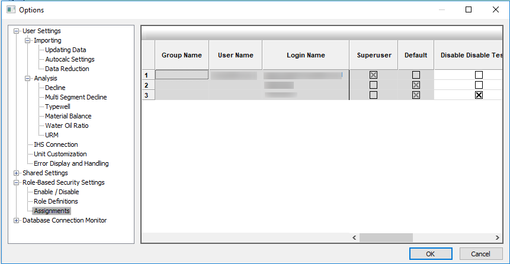Image resolution: width=510 pixels, height=264 pixels.
Task: Collapse the Analysis tree node
Action: coord(28,78)
